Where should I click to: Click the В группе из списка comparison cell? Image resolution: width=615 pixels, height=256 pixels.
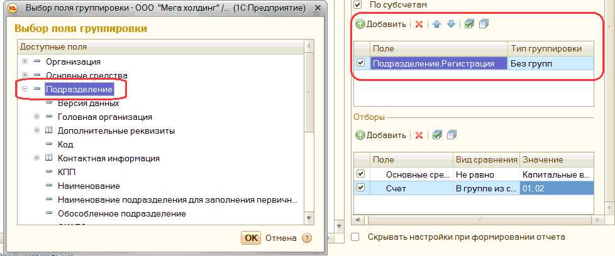click(486, 189)
